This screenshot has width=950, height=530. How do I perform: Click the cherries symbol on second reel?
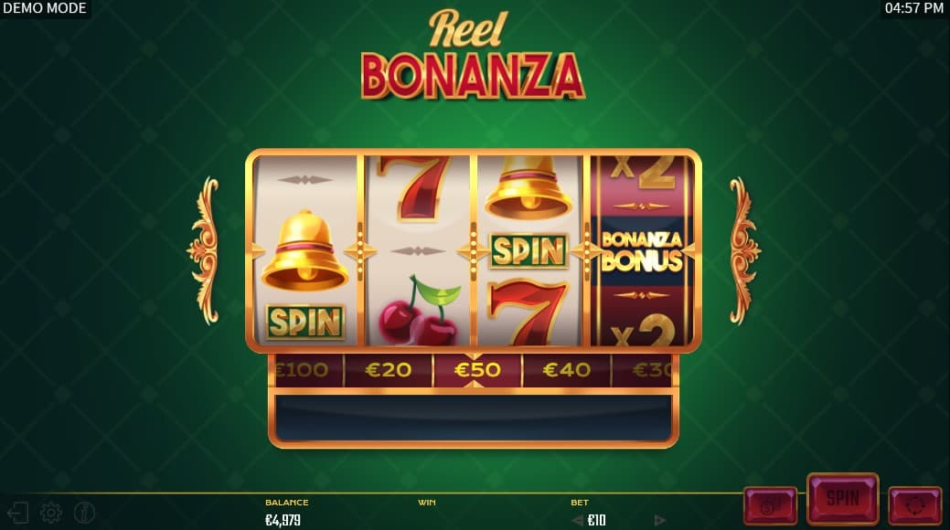(418, 312)
